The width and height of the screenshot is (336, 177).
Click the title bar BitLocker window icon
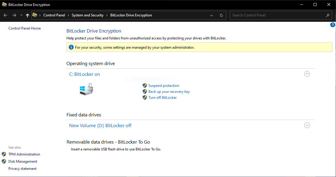pyautogui.click(x=4, y=4)
